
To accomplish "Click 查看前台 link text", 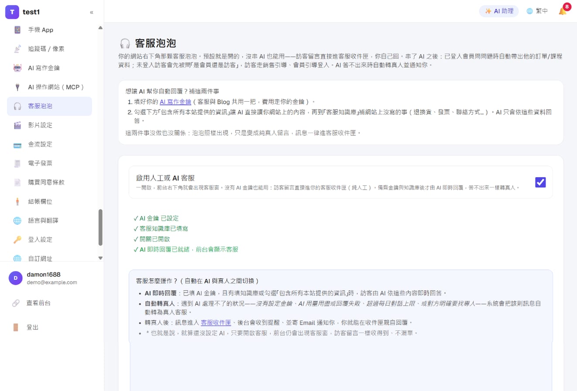I will pos(38,303).
